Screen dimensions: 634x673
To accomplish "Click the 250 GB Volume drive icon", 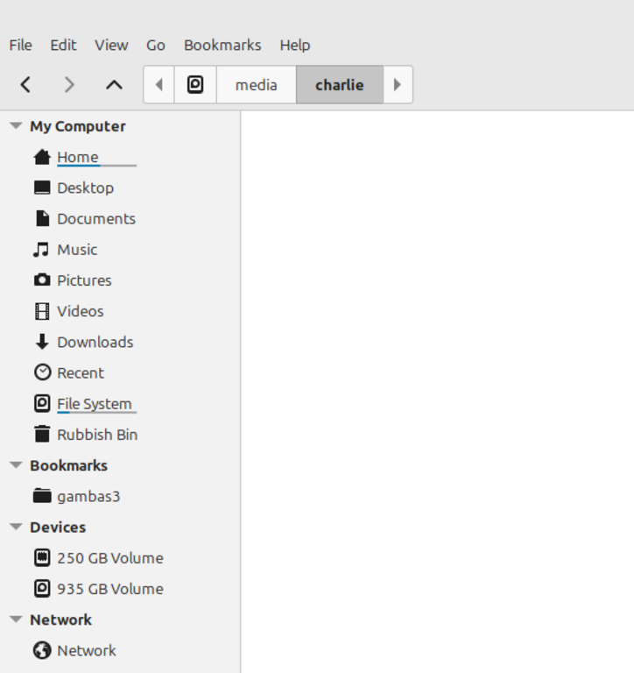I will pos(42,558).
